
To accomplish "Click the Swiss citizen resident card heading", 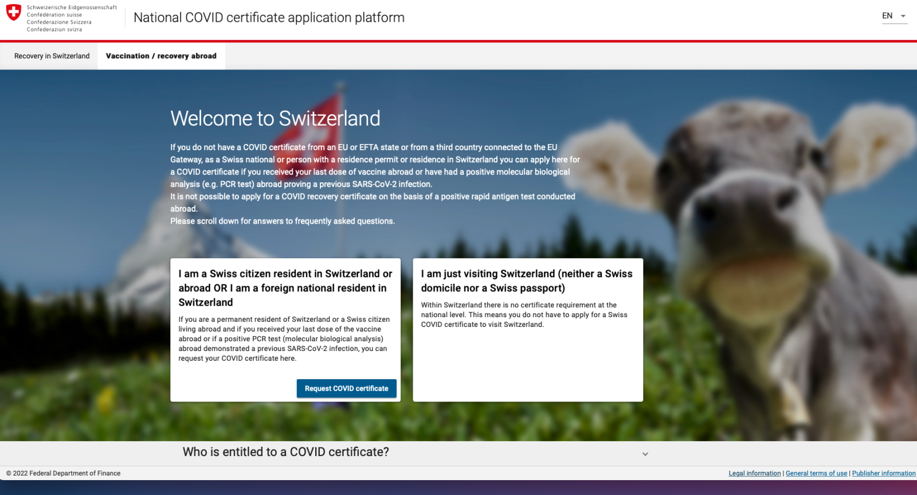I will coord(285,288).
